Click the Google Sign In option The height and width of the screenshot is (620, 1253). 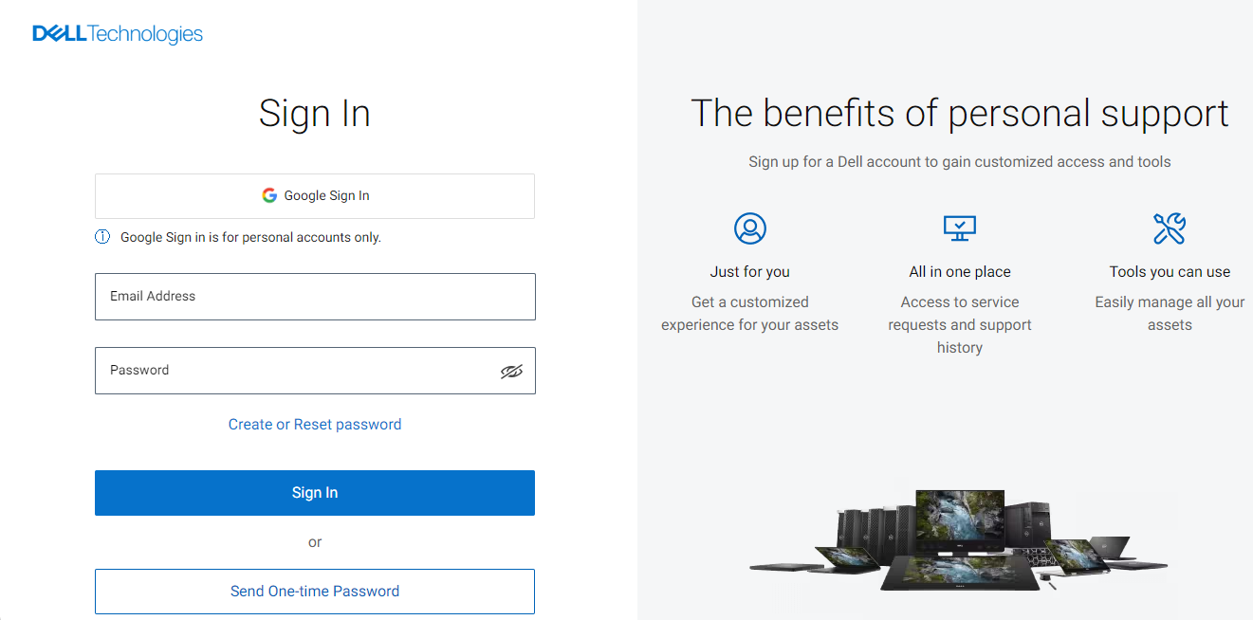pyautogui.click(x=314, y=194)
